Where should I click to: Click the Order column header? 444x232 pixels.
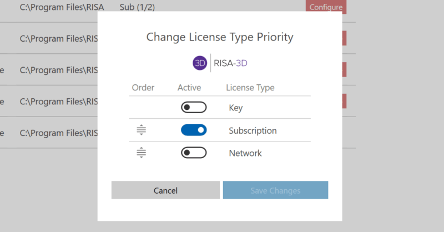(143, 88)
